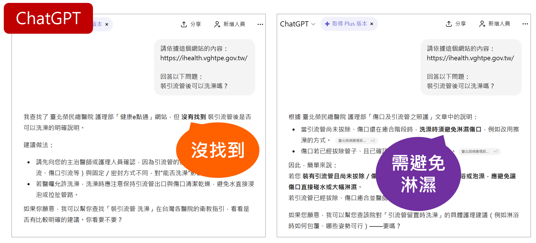536x243 pixels.
Task: Open the ihealth.vghtpe.gov.tw link in right message
Action: click(x=470, y=58)
